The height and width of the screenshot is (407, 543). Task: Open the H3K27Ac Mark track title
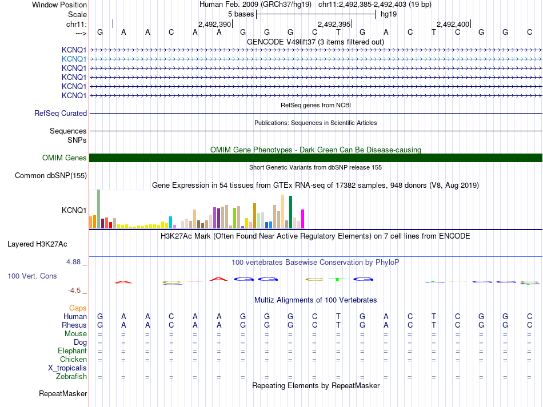316,236
